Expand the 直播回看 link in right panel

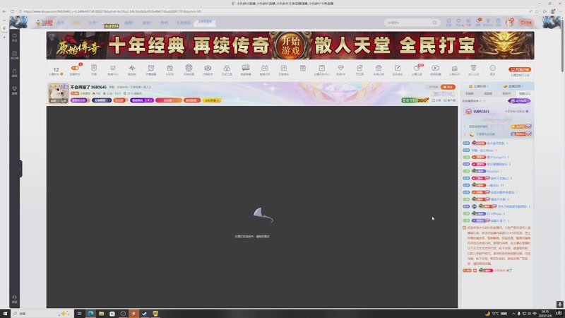tap(513, 86)
